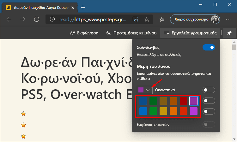The height and width of the screenshot is (142, 237).
Task: Pick the dark olive-brown color swatch
Action: pos(163,101)
